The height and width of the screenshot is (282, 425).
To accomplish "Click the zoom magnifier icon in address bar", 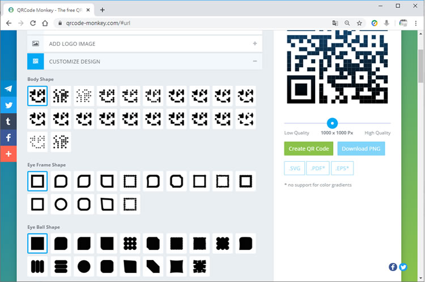I will (347, 23).
